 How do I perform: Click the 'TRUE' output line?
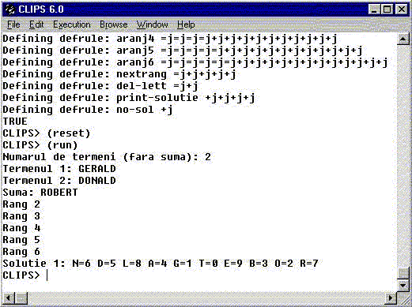click(15, 122)
